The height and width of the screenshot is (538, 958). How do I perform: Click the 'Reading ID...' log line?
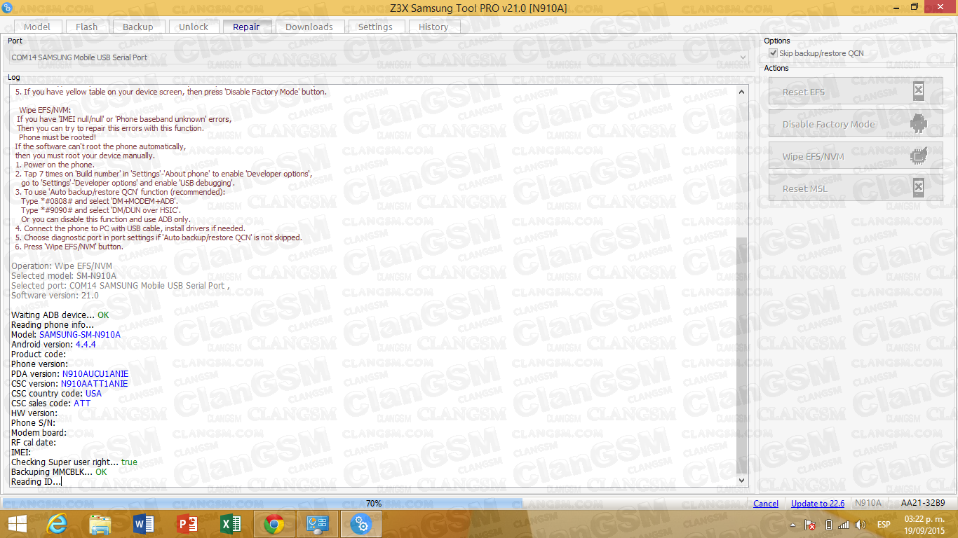36,482
